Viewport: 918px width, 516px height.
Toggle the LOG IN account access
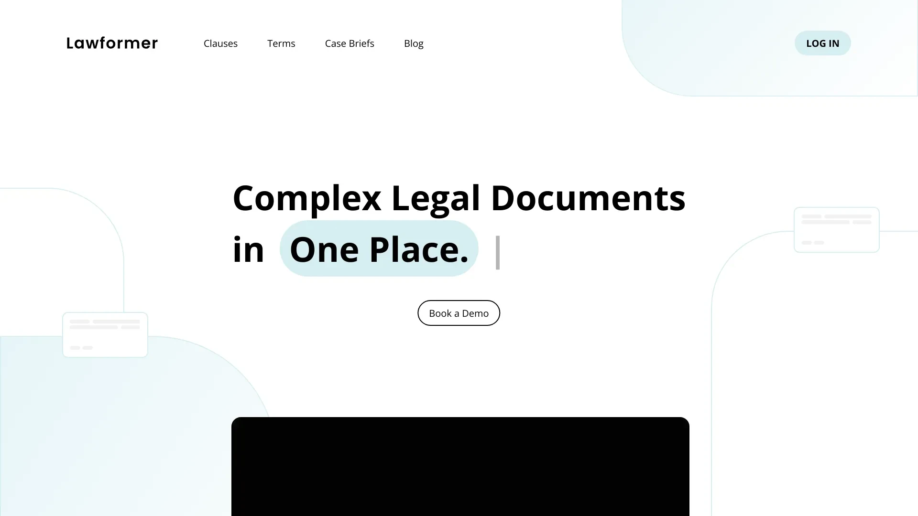(823, 43)
